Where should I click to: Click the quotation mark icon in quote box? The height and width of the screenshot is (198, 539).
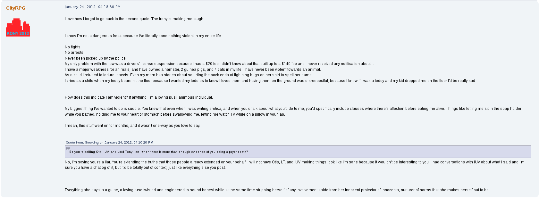pyautogui.click(x=68, y=149)
